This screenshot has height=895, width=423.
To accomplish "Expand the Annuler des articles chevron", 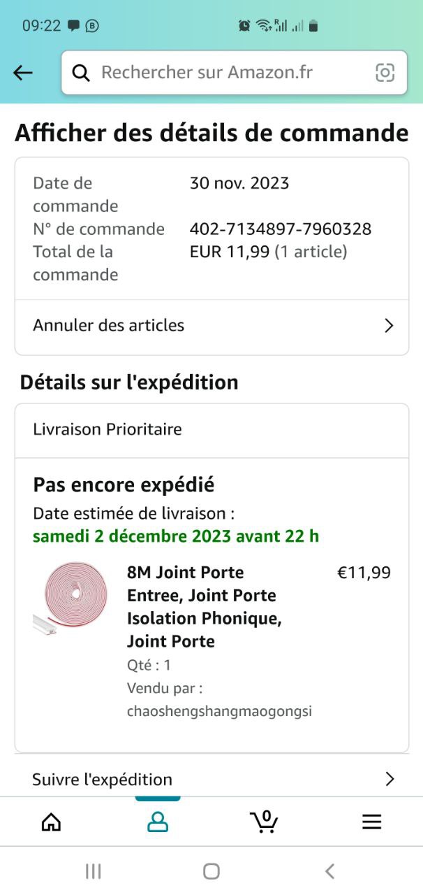I will point(389,326).
